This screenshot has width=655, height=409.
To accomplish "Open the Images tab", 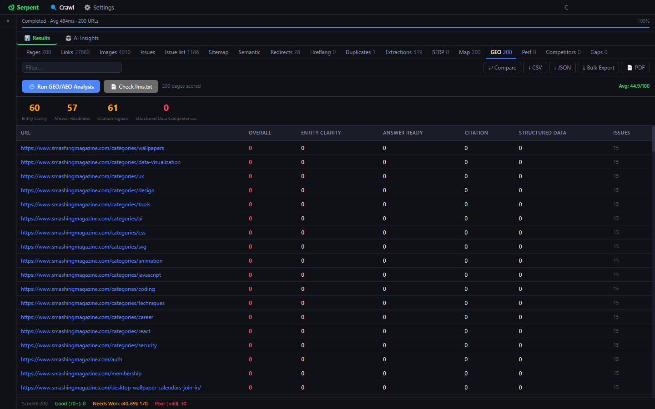I will tap(115, 52).
